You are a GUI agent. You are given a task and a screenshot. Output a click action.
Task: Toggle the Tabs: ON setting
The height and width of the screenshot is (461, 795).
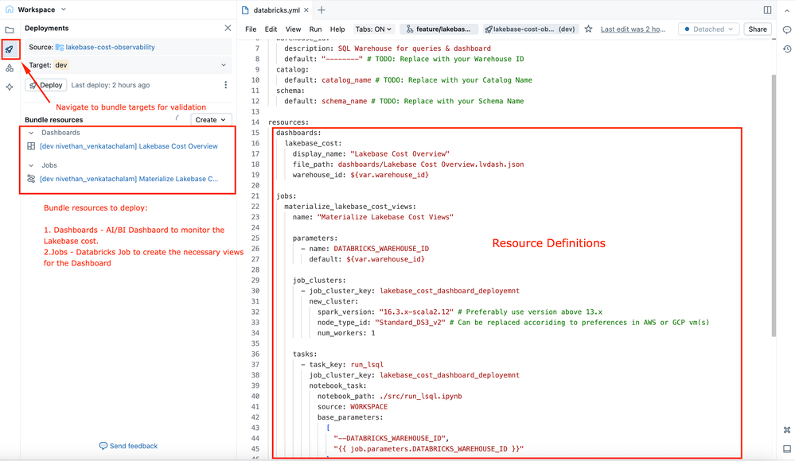click(373, 29)
